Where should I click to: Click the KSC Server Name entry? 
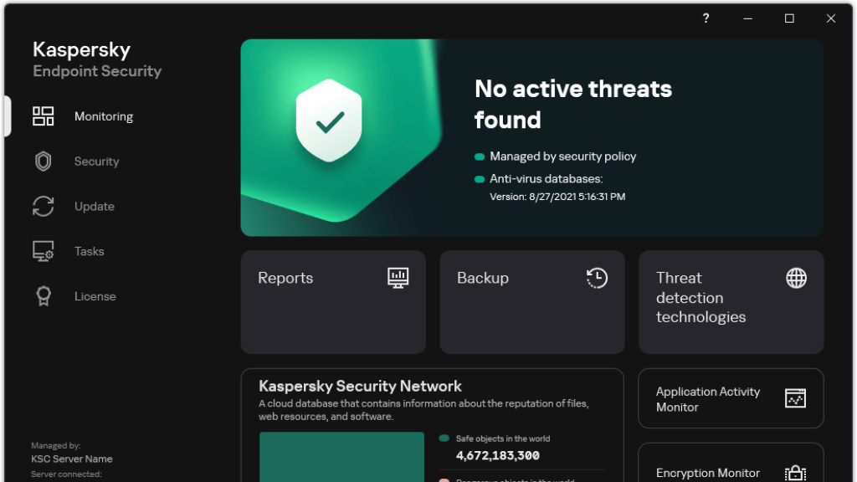tap(71, 459)
